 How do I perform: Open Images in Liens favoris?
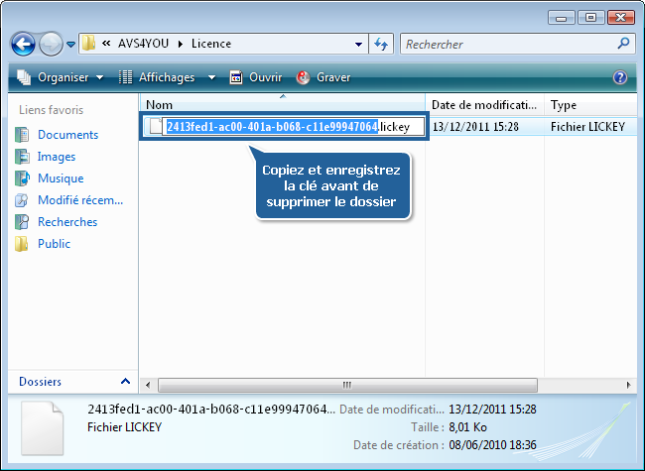point(57,157)
